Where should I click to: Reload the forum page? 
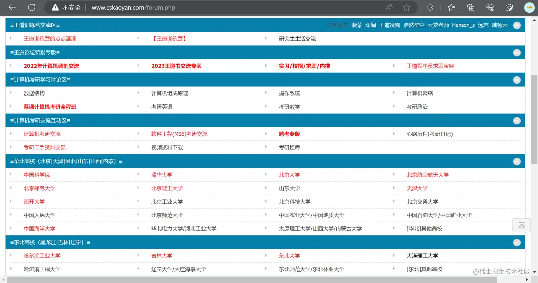[32, 7]
